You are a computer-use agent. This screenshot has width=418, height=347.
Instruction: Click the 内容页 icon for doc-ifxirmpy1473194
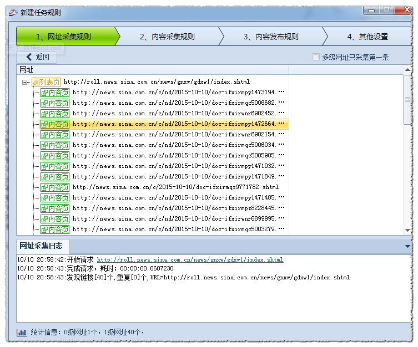(44, 93)
